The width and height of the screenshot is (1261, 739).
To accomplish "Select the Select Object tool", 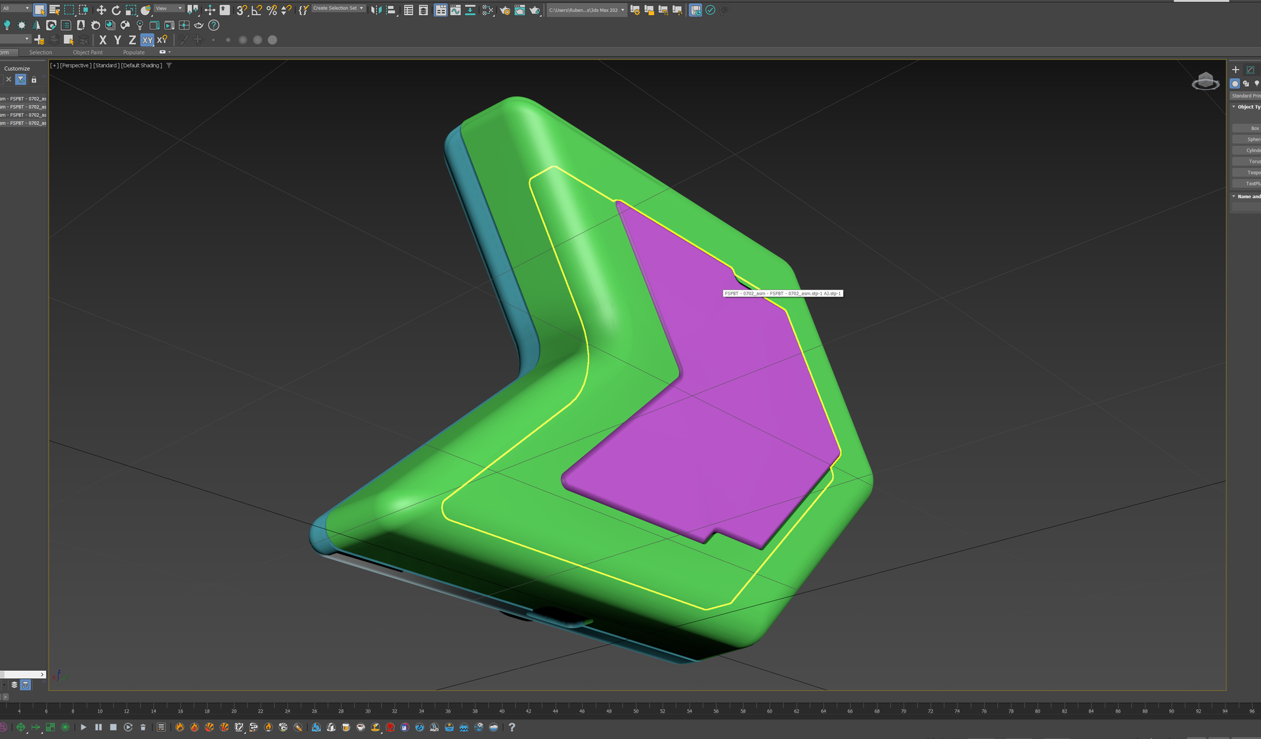I will tap(39, 10).
